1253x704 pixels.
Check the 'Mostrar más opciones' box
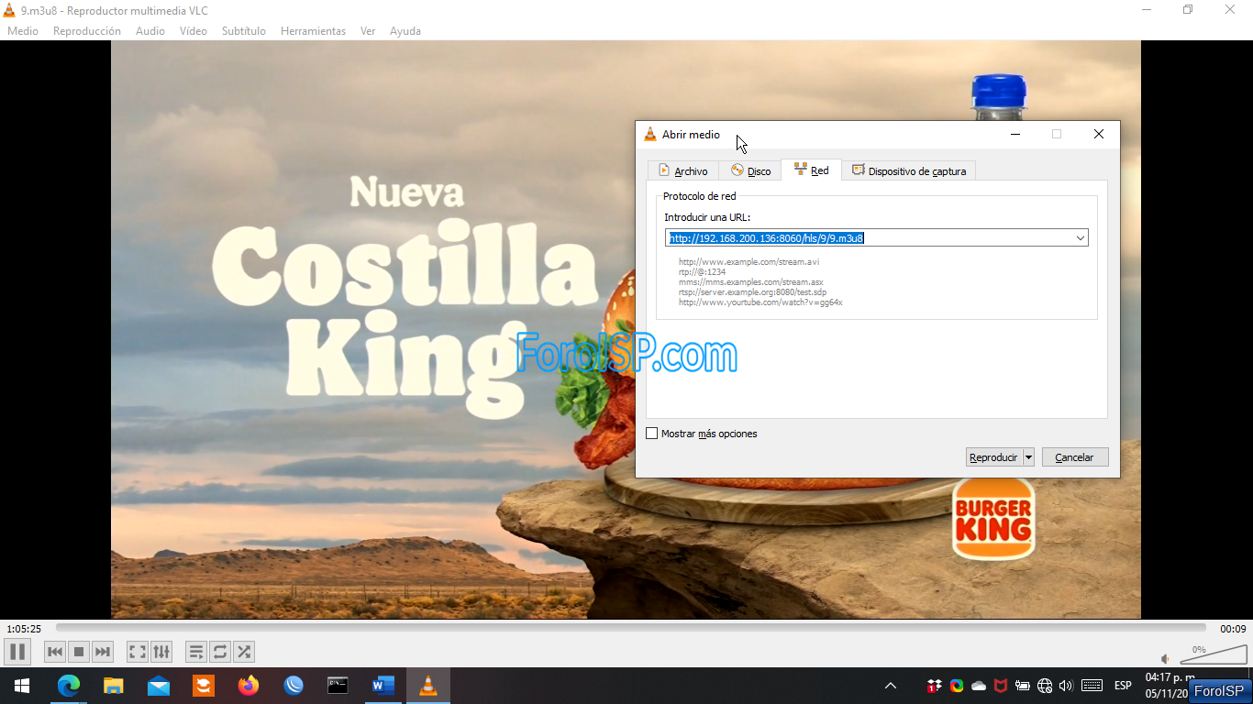(652, 433)
